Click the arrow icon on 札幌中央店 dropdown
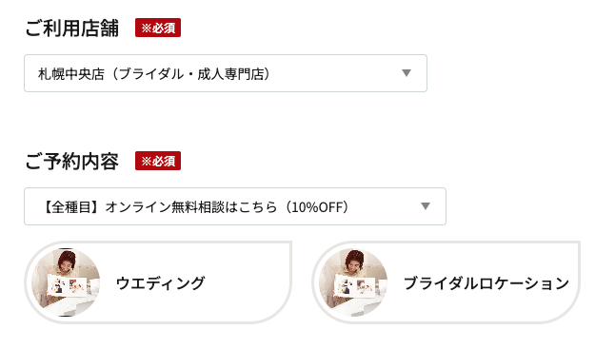 pos(407,73)
